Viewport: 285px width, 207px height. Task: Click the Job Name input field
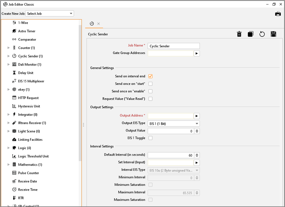174,46
